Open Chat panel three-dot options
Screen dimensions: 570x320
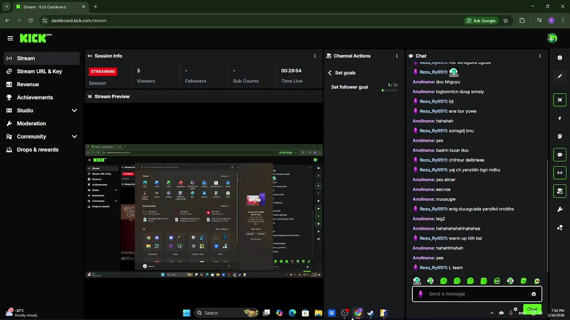[540, 56]
